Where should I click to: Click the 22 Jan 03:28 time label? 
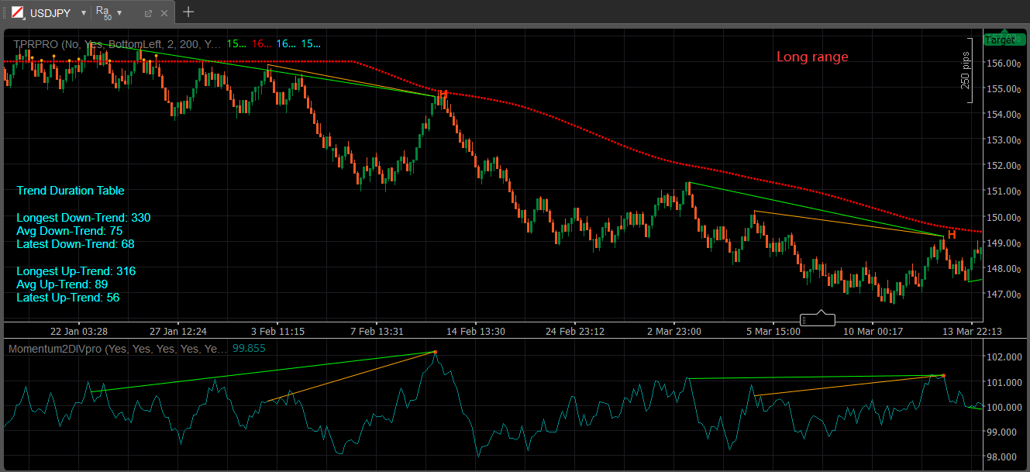click(x=79, y=331)
